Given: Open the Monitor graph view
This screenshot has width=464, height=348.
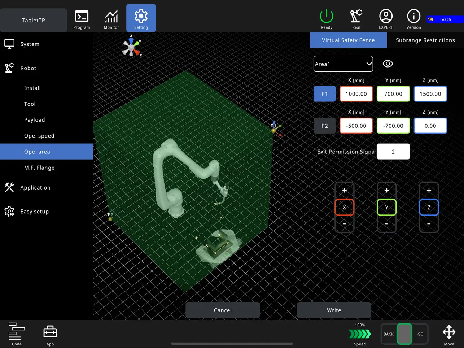Looking at the screenshot, I should coord(111,19).
